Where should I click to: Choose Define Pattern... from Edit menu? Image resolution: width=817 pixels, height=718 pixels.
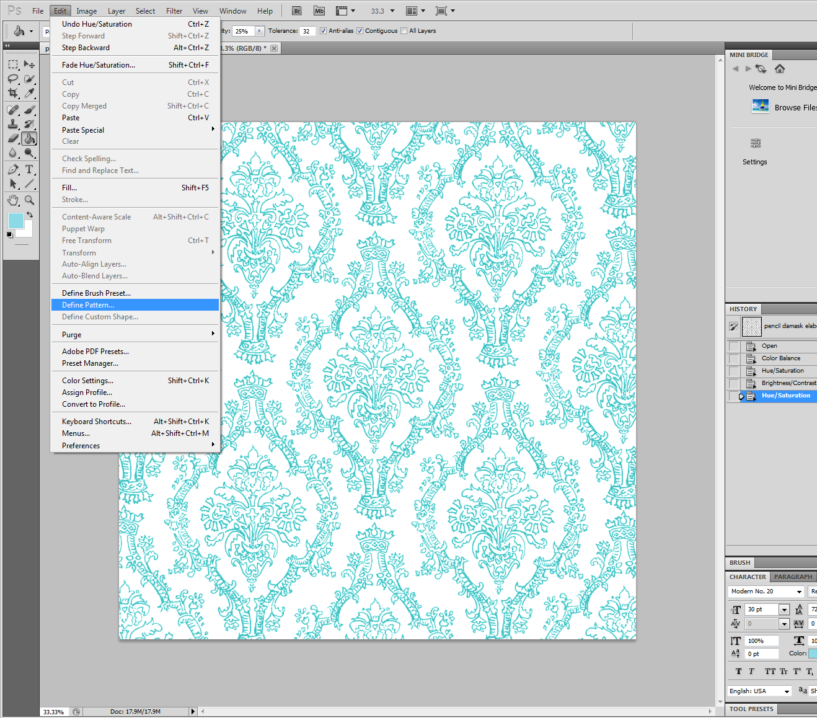click(88, 305)
